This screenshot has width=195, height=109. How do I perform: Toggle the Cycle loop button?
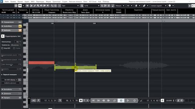[x=115, y=101]
